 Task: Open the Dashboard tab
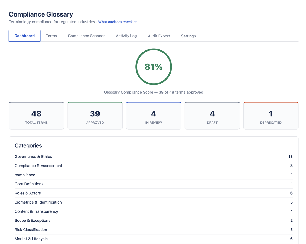pyautogui.click(x=24, y=36)
